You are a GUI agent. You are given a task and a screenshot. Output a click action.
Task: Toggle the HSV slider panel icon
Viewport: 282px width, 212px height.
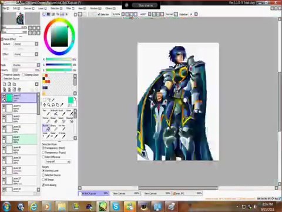pyautogui.click(x=53, y=14)
